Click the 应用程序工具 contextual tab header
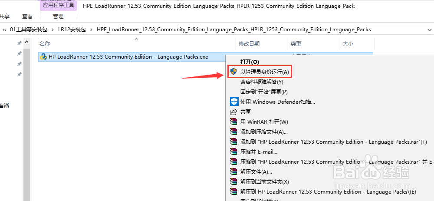The width and height of the screenshot is (434, 201). click(58, 5)
